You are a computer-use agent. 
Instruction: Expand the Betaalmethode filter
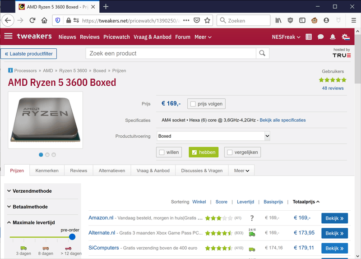28,207
